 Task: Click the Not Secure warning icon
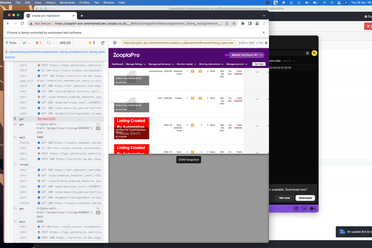pos(31,24)
